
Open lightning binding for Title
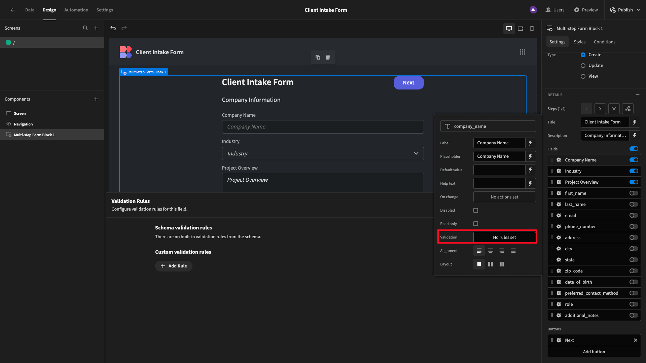(635, 122)
